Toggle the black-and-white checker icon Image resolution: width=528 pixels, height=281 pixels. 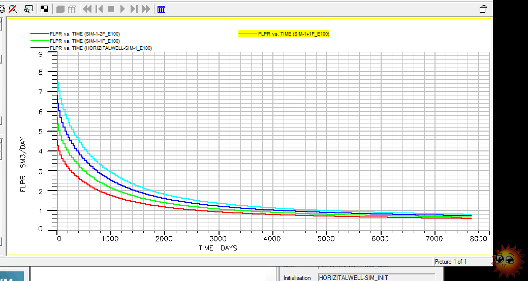(44, 9)
